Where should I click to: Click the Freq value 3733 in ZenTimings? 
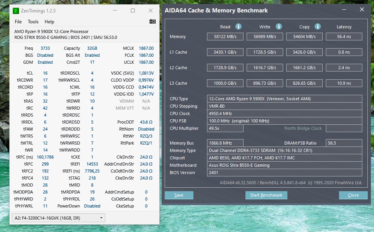(45, 48)
